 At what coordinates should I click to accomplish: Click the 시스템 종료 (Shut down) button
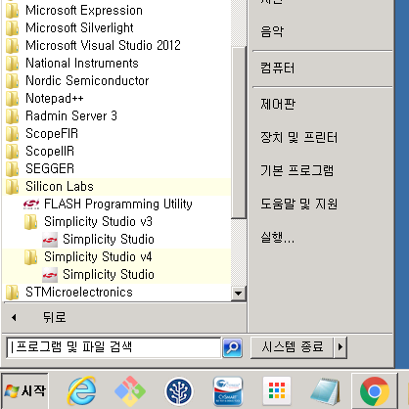click(293, 347)
